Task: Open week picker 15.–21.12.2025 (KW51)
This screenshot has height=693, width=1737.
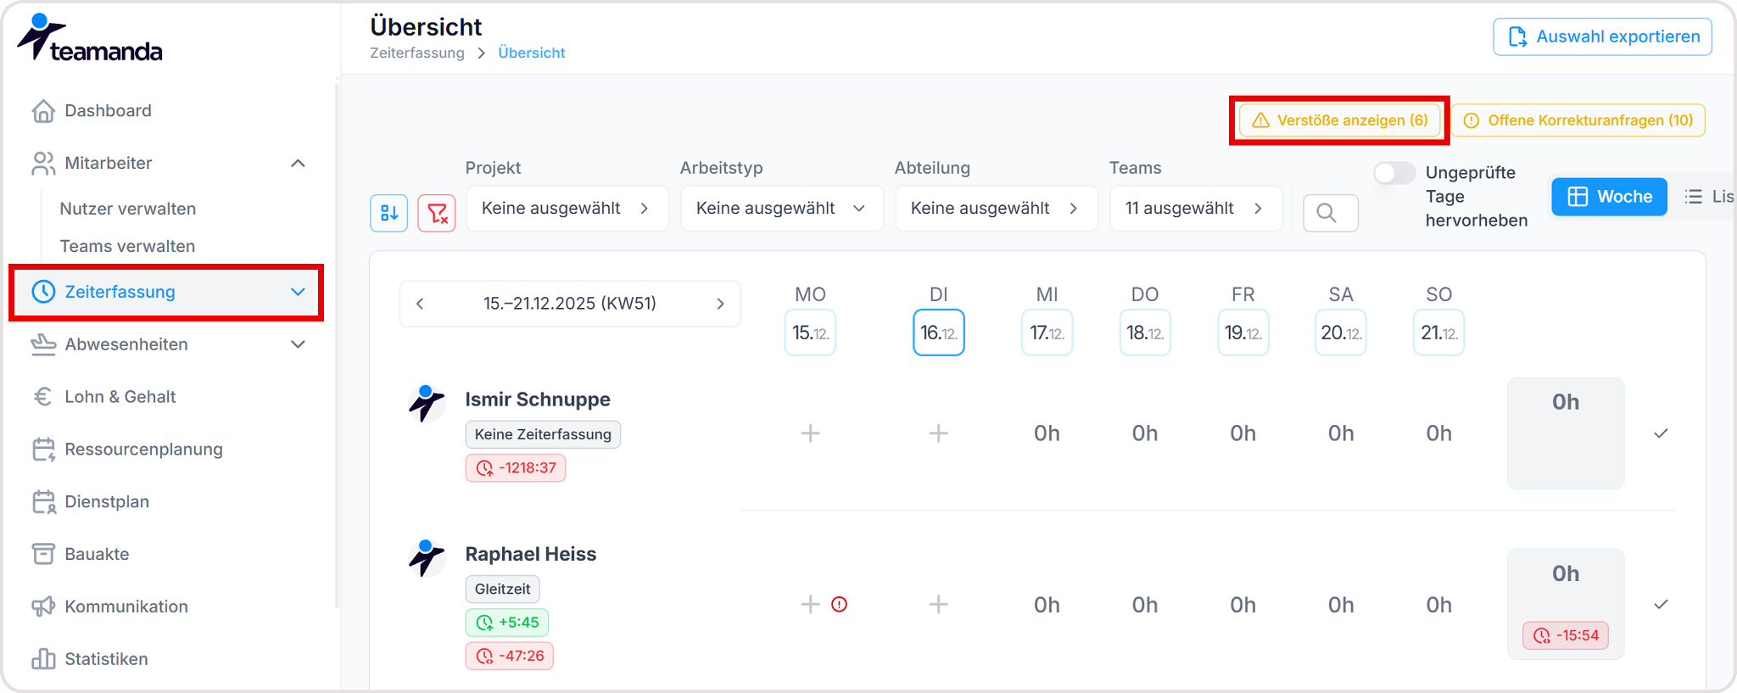Action: pos(570,304)
